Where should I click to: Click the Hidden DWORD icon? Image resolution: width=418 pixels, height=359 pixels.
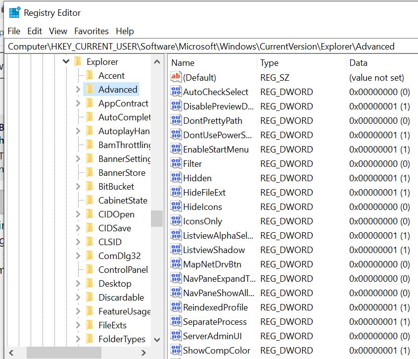(x=176, y=178)
